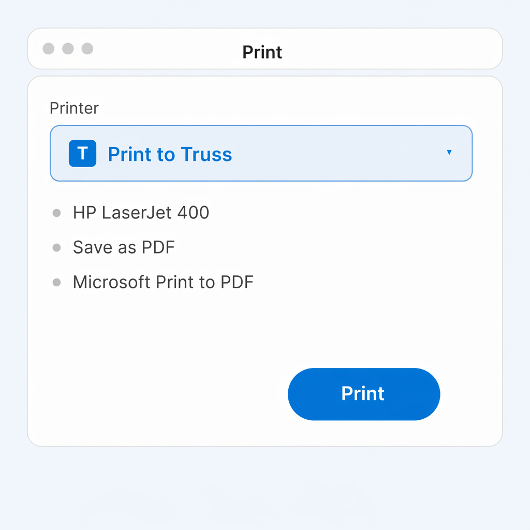
Task: Select the HP LaserJet 400 printer option
Action: pos(141,212)
